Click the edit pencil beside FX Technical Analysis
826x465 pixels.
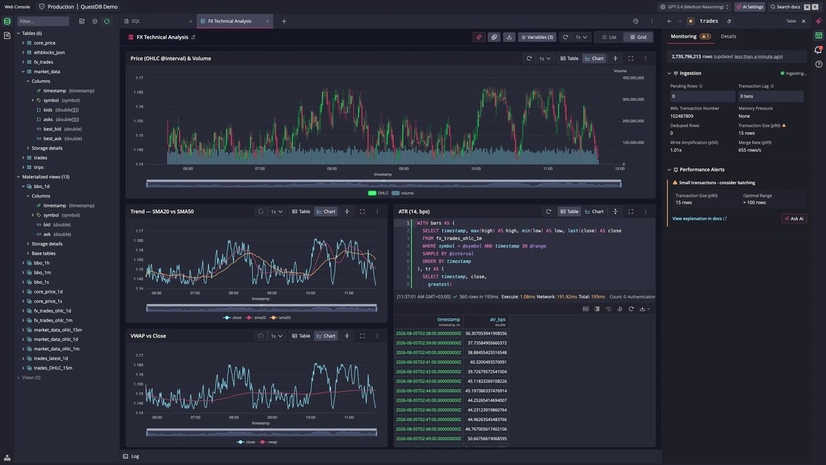(x=193, y=37)
